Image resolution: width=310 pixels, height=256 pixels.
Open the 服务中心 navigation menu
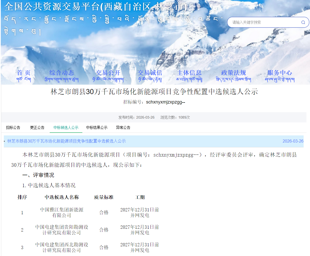[280, 76]
